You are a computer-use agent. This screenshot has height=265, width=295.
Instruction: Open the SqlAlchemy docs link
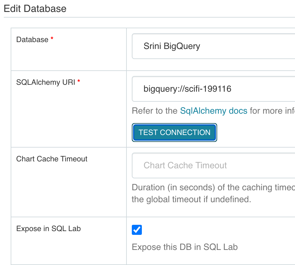point(214,111)
